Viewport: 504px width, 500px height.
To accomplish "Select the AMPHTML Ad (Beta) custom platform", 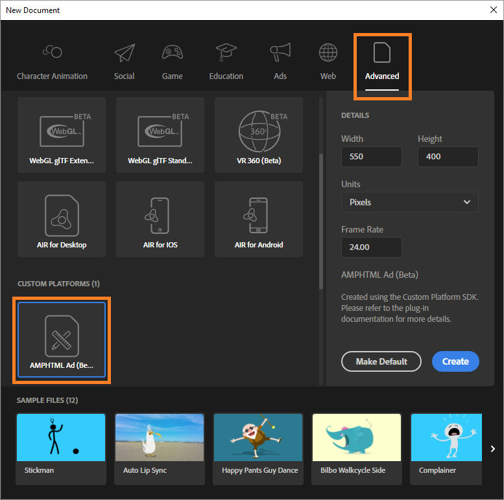I will click(62, 340).
